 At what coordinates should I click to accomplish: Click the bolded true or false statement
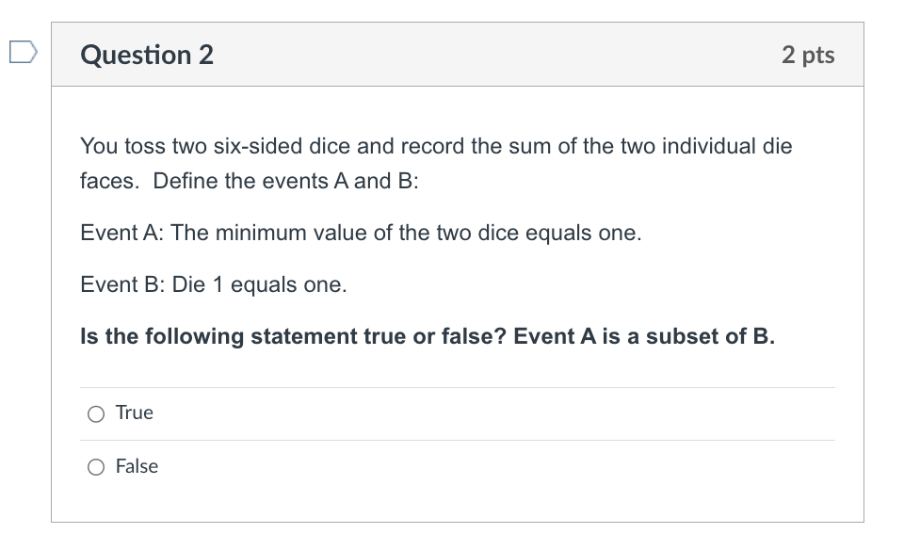pos(426,336)
